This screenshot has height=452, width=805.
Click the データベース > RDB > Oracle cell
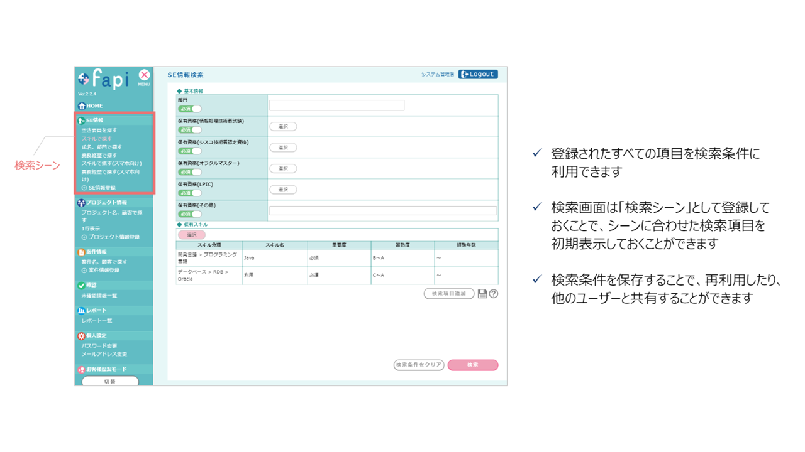coord(209,276)
